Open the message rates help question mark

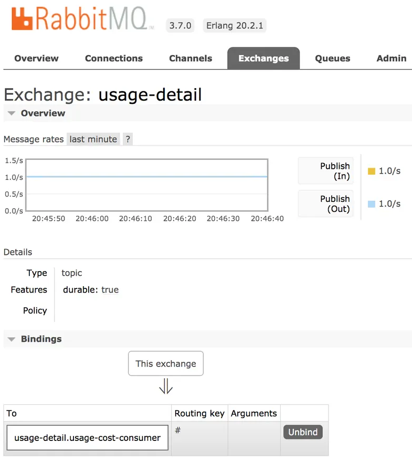click(x=128, y=139)
